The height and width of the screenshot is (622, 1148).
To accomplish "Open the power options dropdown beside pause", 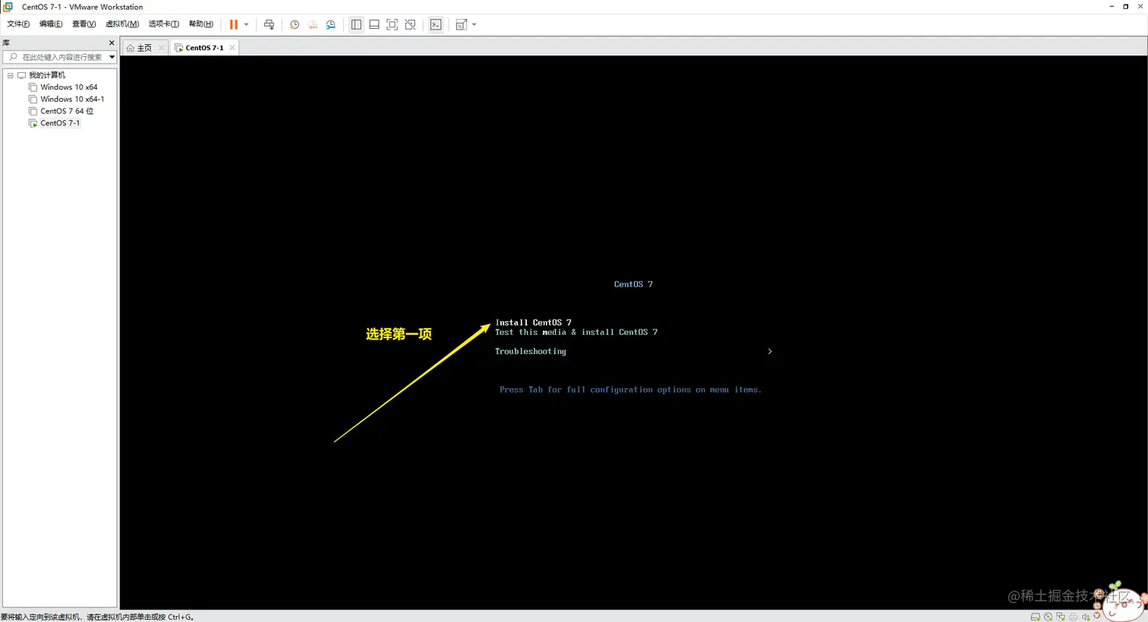I will tap(246, 24).
